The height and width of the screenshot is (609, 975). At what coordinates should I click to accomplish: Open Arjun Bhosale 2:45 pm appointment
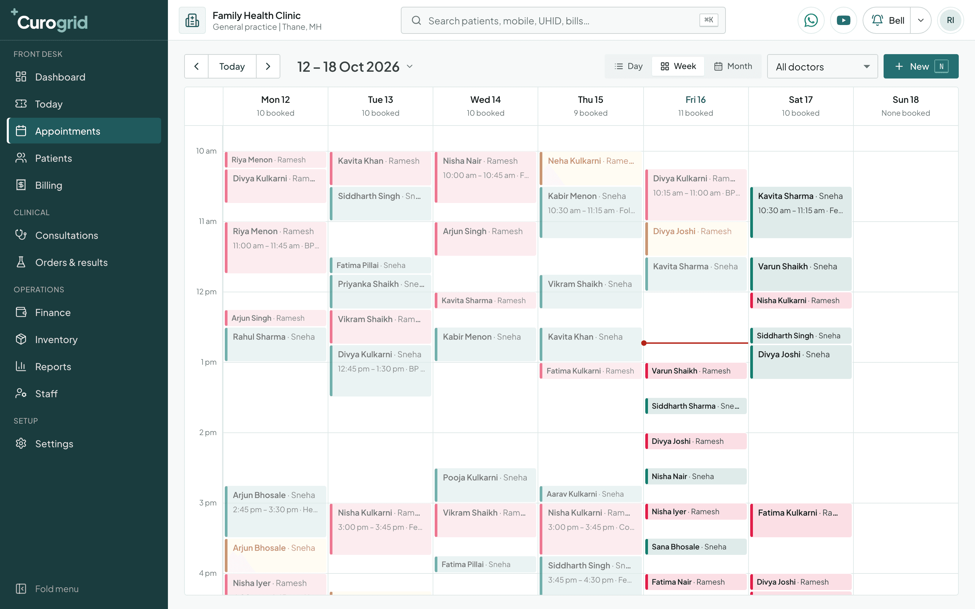tap(275, 511)
